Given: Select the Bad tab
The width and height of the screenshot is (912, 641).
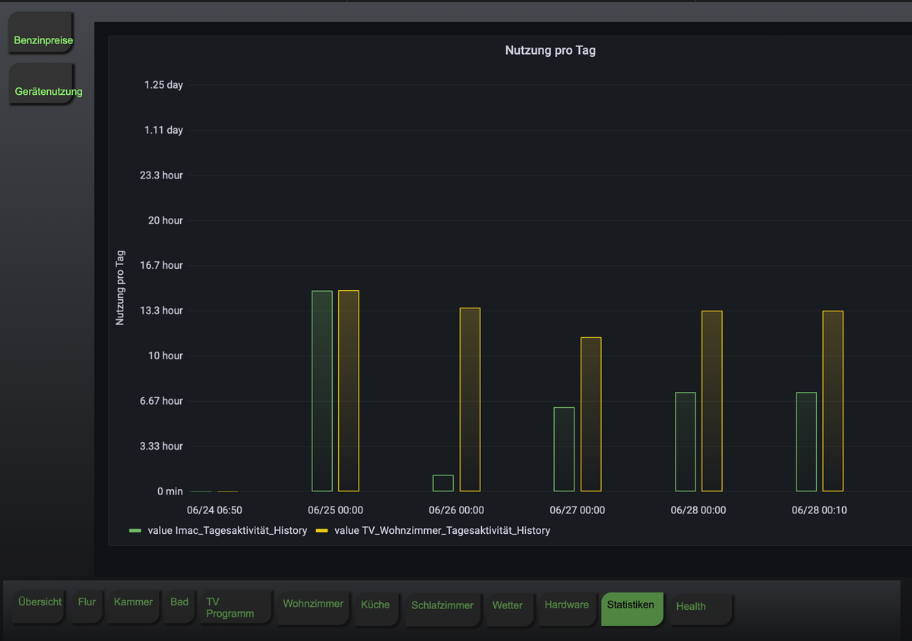Looking at the screenshot, I should click(179, 602).
